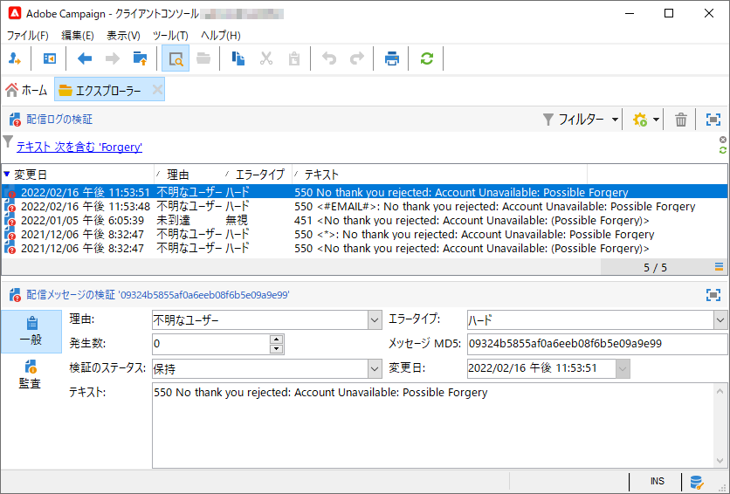Increase 発生数 with the up spinner

(277, 340)
